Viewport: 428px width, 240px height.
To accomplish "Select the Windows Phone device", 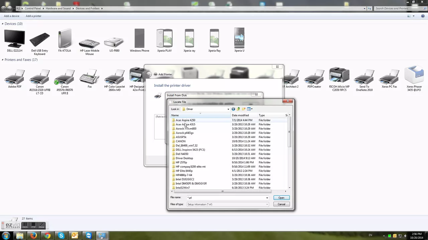I will pyautogui.click(x=139, y=41).
